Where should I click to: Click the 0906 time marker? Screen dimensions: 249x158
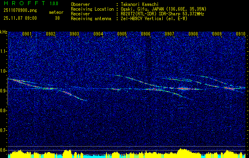pos(146,34)
